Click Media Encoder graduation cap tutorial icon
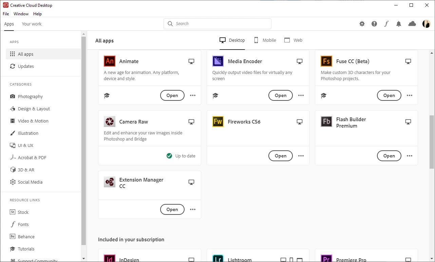This screenshot has height=262, width=435. 215,96
